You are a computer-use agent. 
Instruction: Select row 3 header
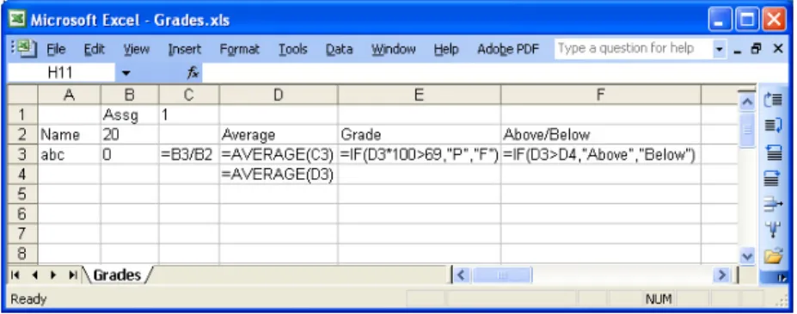point(22,154)
